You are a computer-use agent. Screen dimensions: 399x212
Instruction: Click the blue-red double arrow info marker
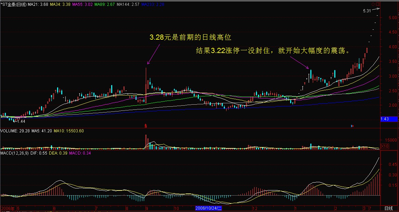point(352,126)
